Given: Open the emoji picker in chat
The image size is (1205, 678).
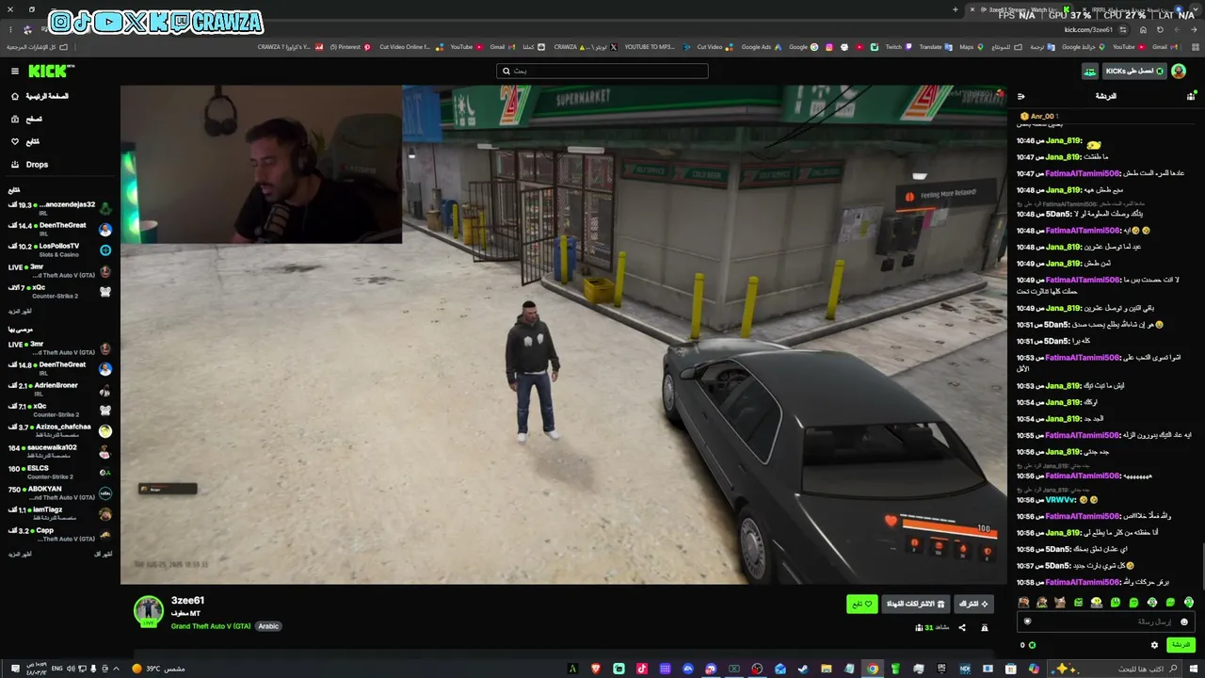Looking at the screenshot, I should 1184,621.
